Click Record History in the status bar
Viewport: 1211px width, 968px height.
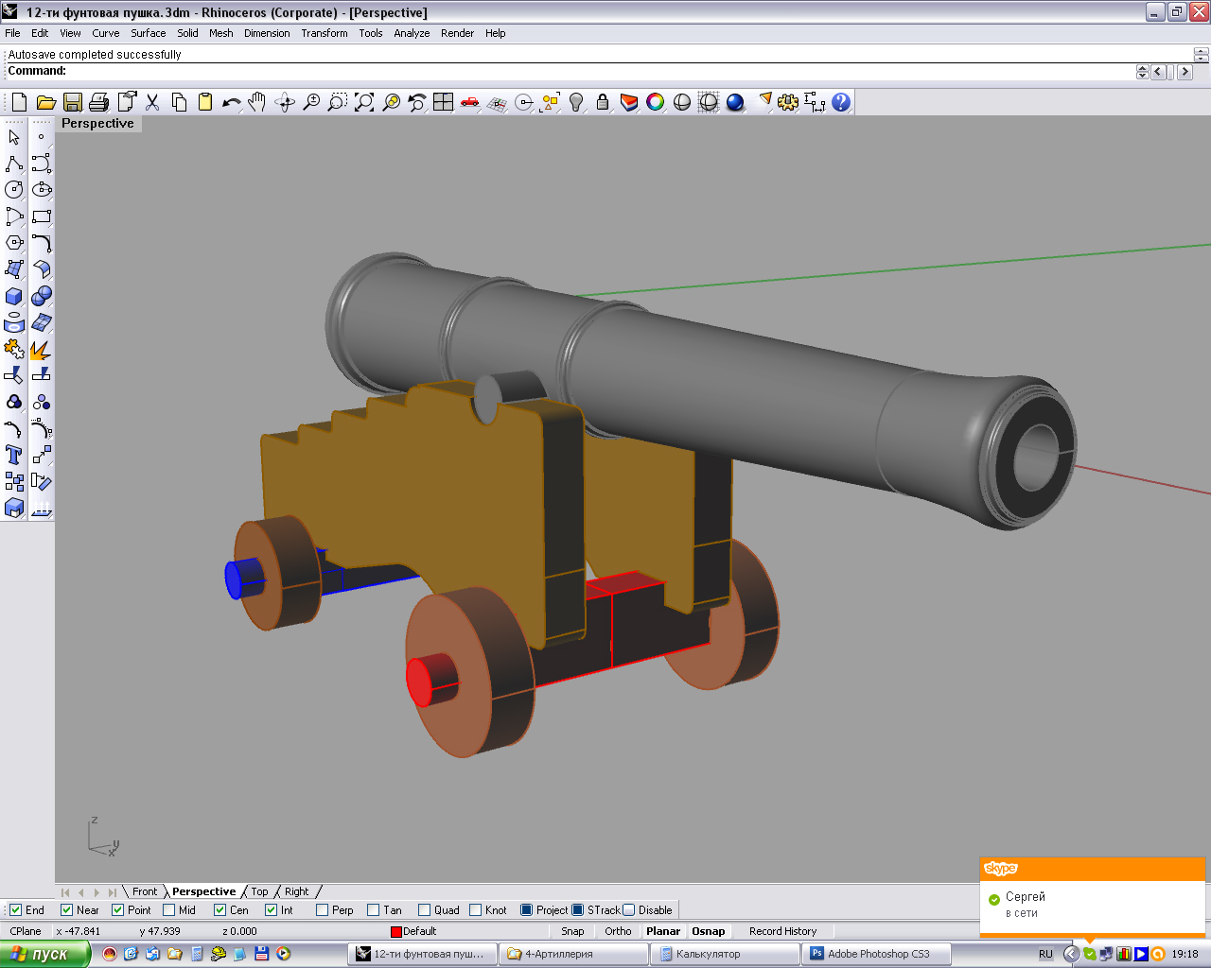click(782, 931)
